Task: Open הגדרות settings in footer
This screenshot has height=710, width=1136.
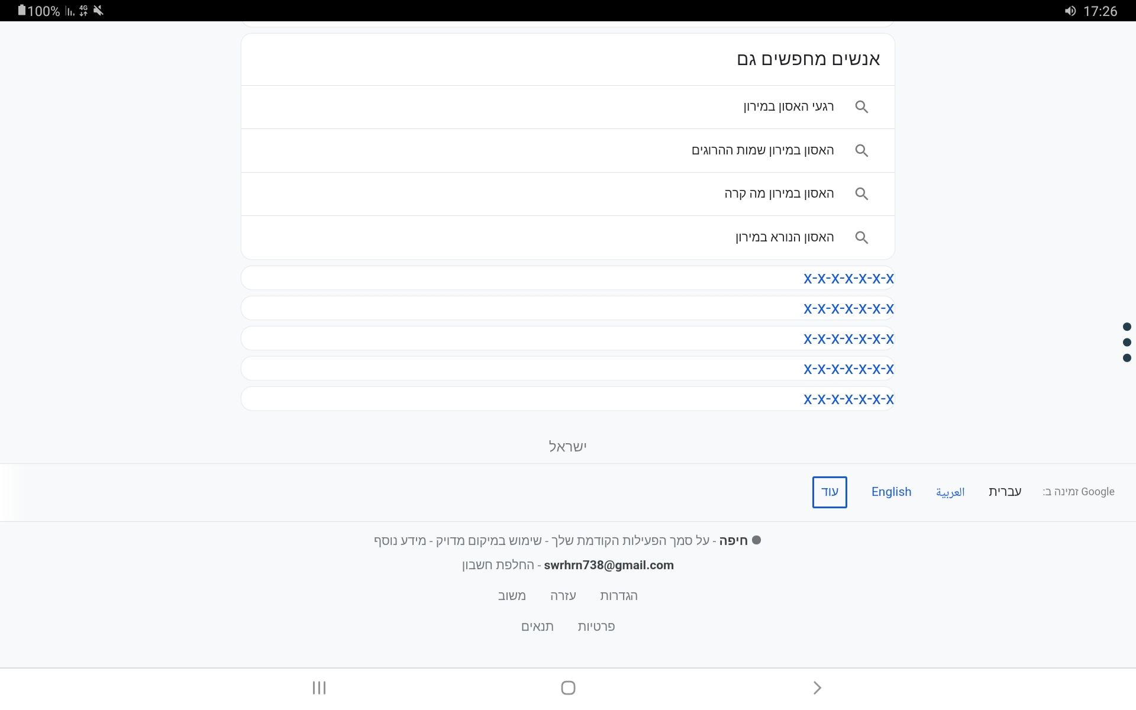Action: 618,596
